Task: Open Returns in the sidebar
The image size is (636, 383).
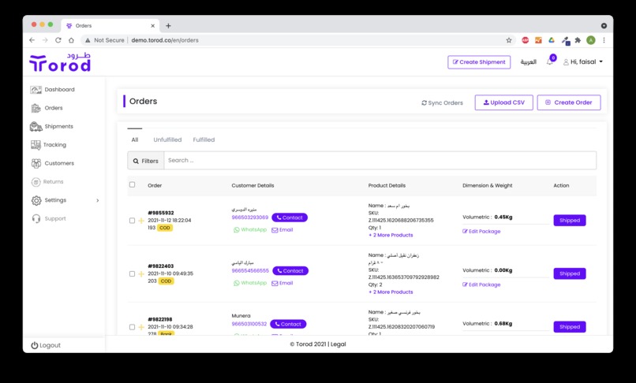Action: [x=47, y=181]
